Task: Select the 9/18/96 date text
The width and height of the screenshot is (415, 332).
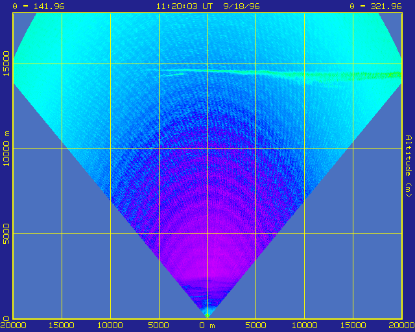Action: (x=241, y=6)
